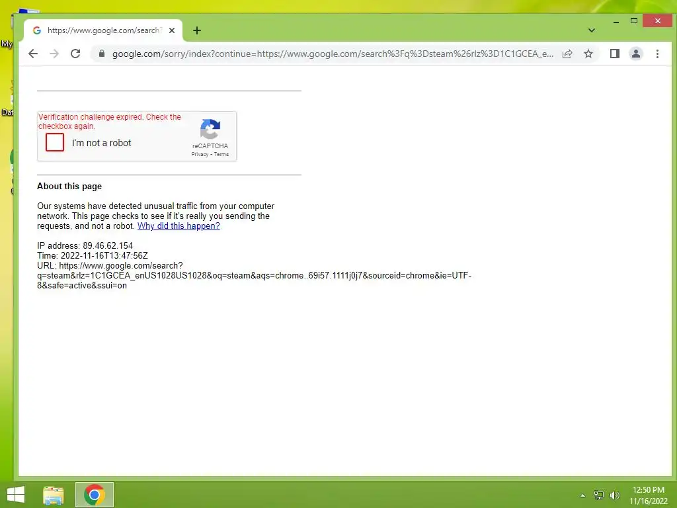Image resolution: width=677 pixels, height=508 pixels.
Task: Click the Verification challenge expired message
Action: coord(110,122)
